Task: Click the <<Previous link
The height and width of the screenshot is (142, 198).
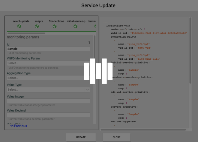Action: (19, 126)
